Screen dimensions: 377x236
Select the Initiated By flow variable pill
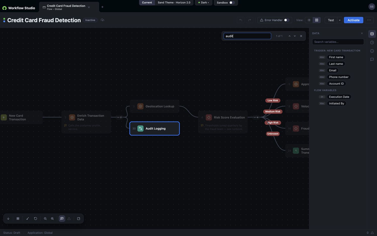coord(337,103)
